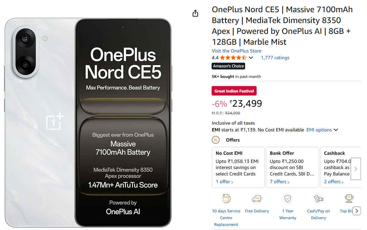View 2 offers under Cashback

click(x=333, y=182)
